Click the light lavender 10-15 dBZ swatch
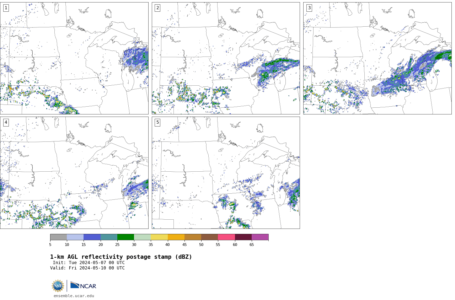The image size is (455, 300). click(x=75, y=237)
